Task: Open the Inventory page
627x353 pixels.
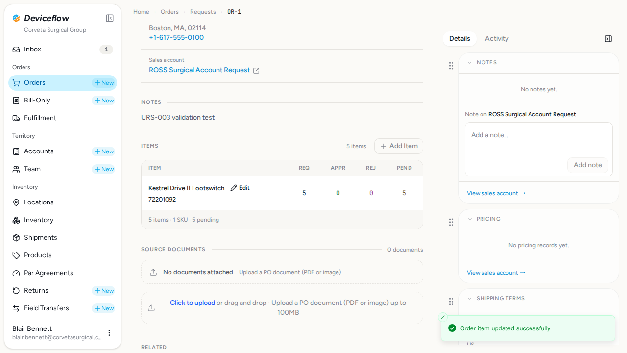Action: (63, 220)
